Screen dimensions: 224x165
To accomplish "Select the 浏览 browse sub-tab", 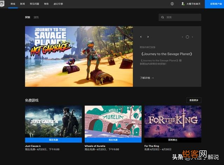I will (x=36, y=17).
